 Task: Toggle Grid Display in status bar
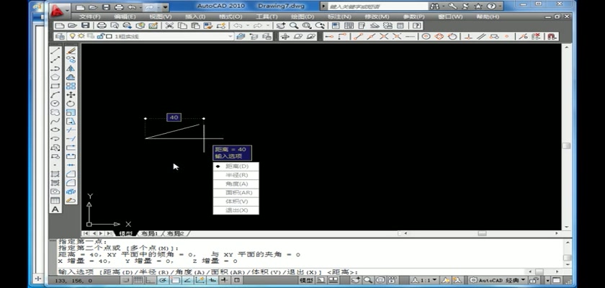point(138,280)
